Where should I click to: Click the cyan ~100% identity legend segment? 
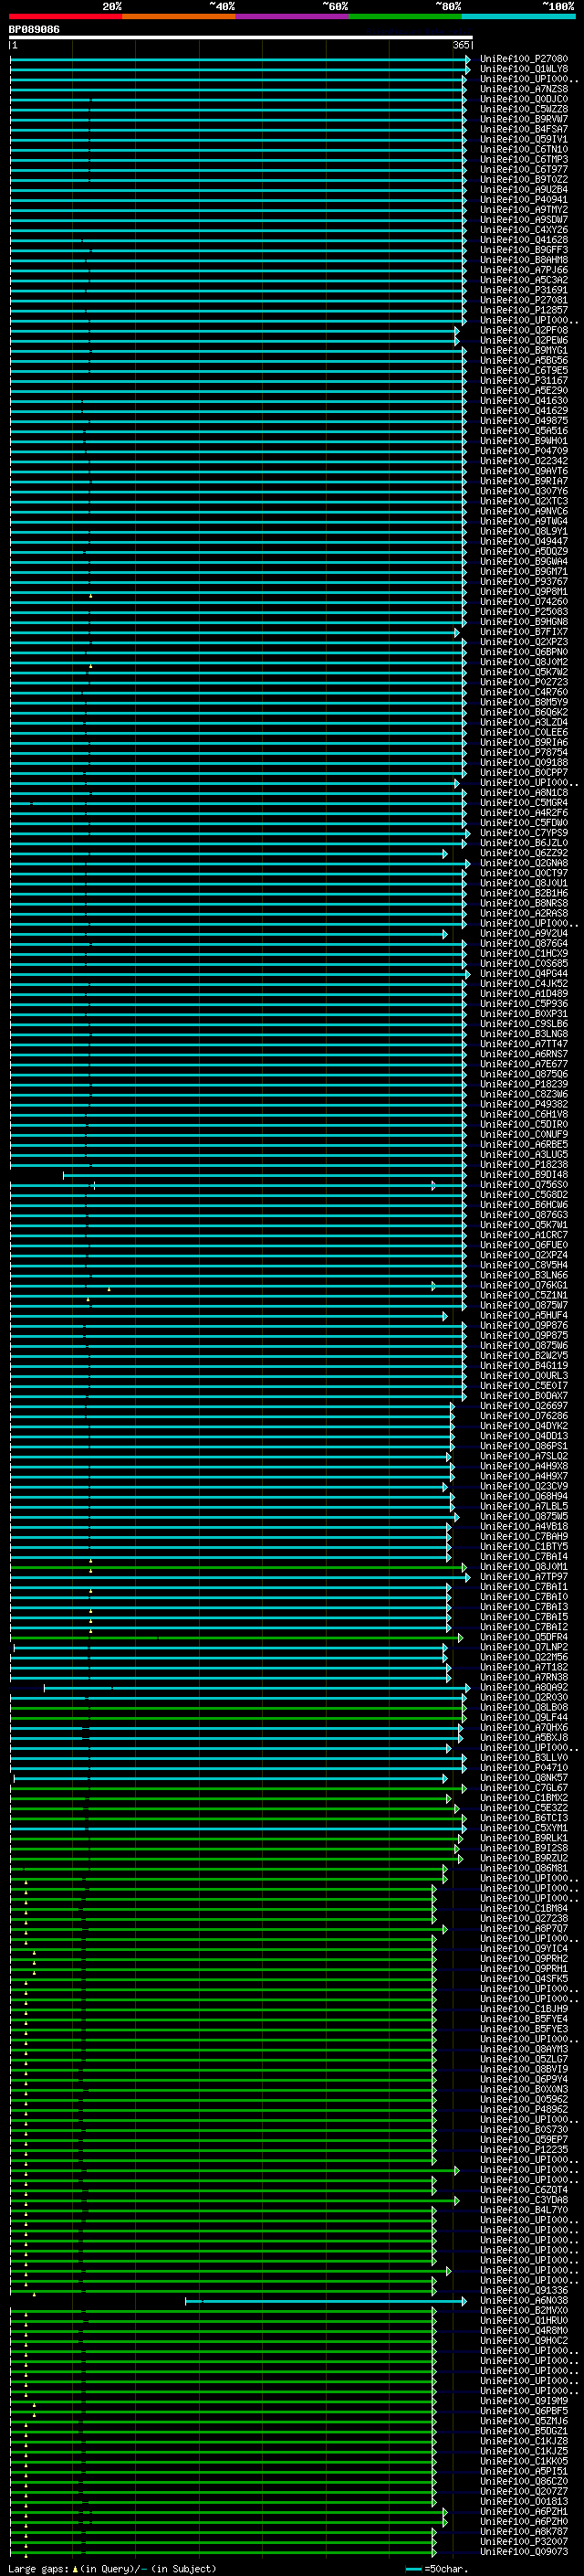click(x=518, y=16)
